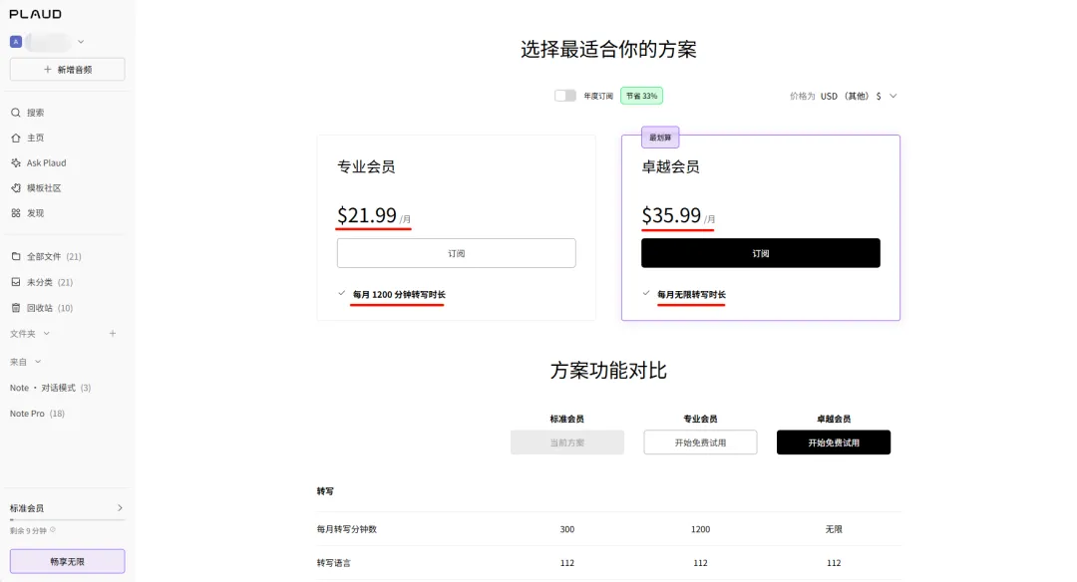Subscribe to 专业会员 $21.99 plan
Viewport: 1077px width, 582px height.
pyautogui.click(x=456, y=253)
